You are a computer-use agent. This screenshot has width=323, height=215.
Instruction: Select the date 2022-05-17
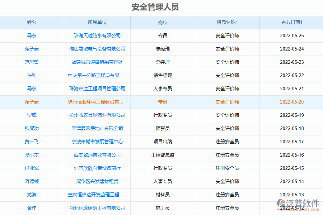pyautogui.click(x=292, y=142)
